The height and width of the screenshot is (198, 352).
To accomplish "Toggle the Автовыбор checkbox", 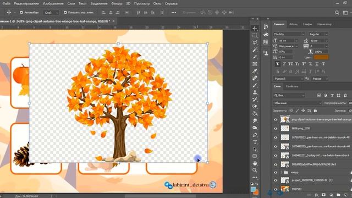I will tap(21, 13).
